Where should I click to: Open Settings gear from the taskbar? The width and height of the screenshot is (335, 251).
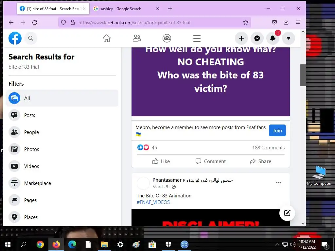click(x=120, y=244)
